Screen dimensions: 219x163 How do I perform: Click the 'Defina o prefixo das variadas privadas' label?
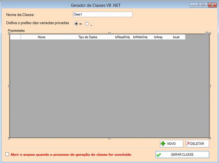coord(38,23)
